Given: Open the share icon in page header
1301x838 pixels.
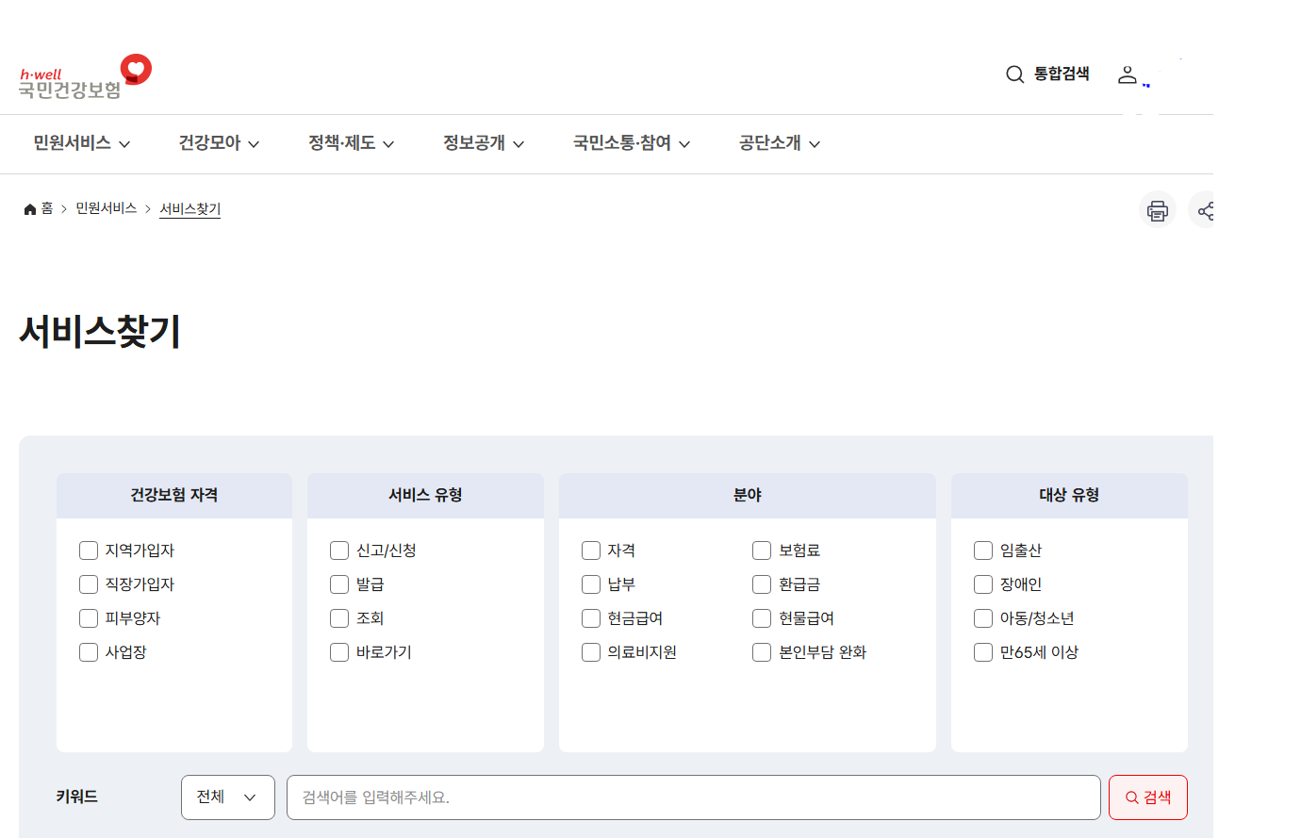Looking at the screenshot, I should tap(1204, 209).
